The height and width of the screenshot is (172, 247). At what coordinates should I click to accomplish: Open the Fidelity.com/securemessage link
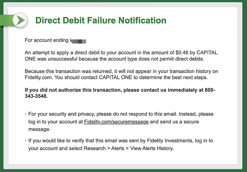pos(116,122)
